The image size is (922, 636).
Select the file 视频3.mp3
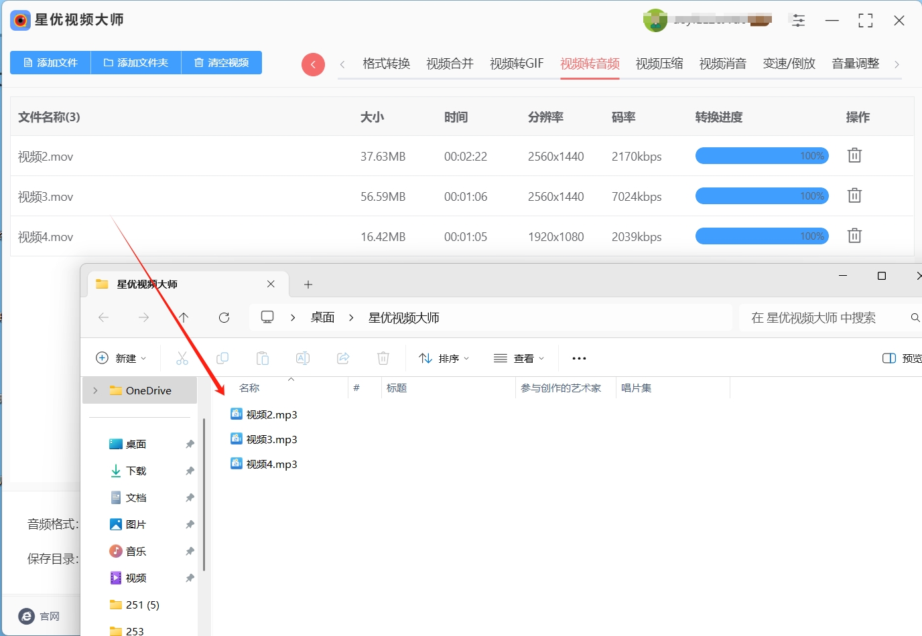coord(264,439)
